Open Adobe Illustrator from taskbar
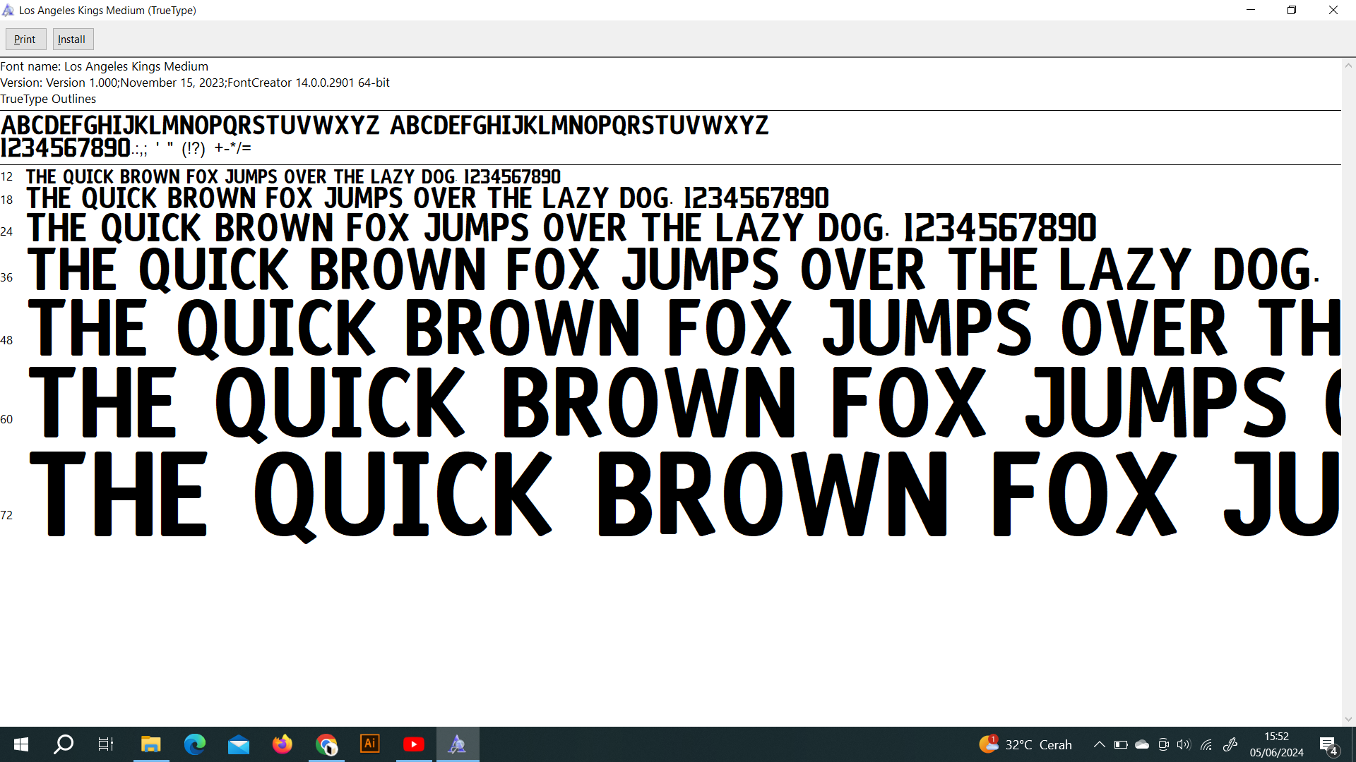This screenshot has width=1356, height=762. coord(370,744)
